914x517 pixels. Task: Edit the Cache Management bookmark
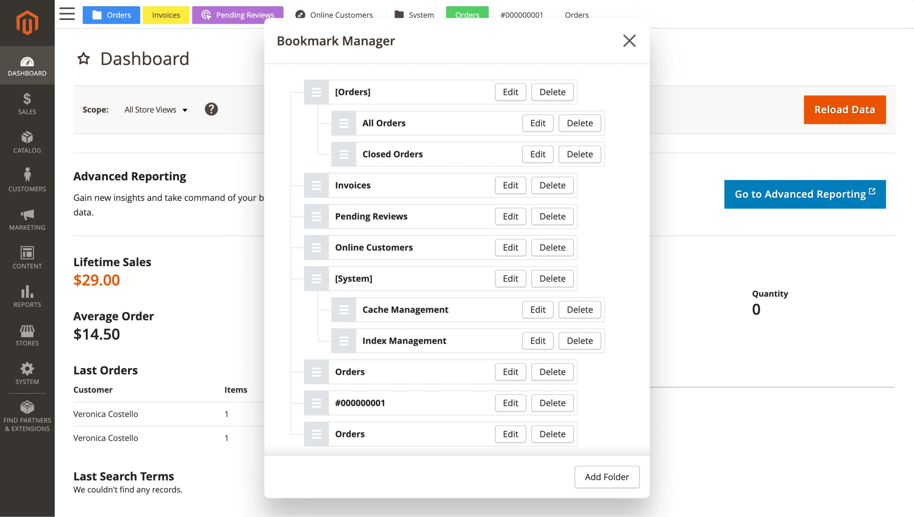(537, 309)
